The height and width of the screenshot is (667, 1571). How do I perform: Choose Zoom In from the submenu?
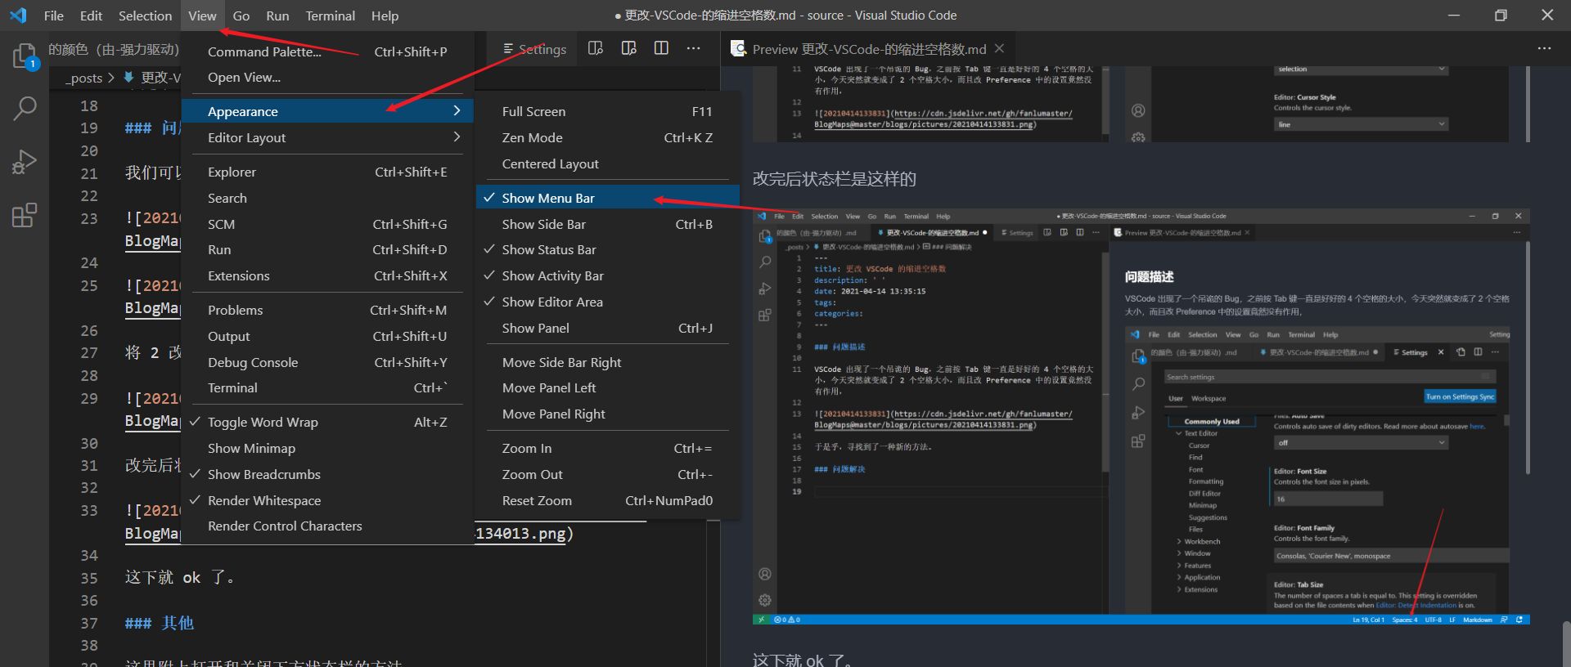point(607,448)
